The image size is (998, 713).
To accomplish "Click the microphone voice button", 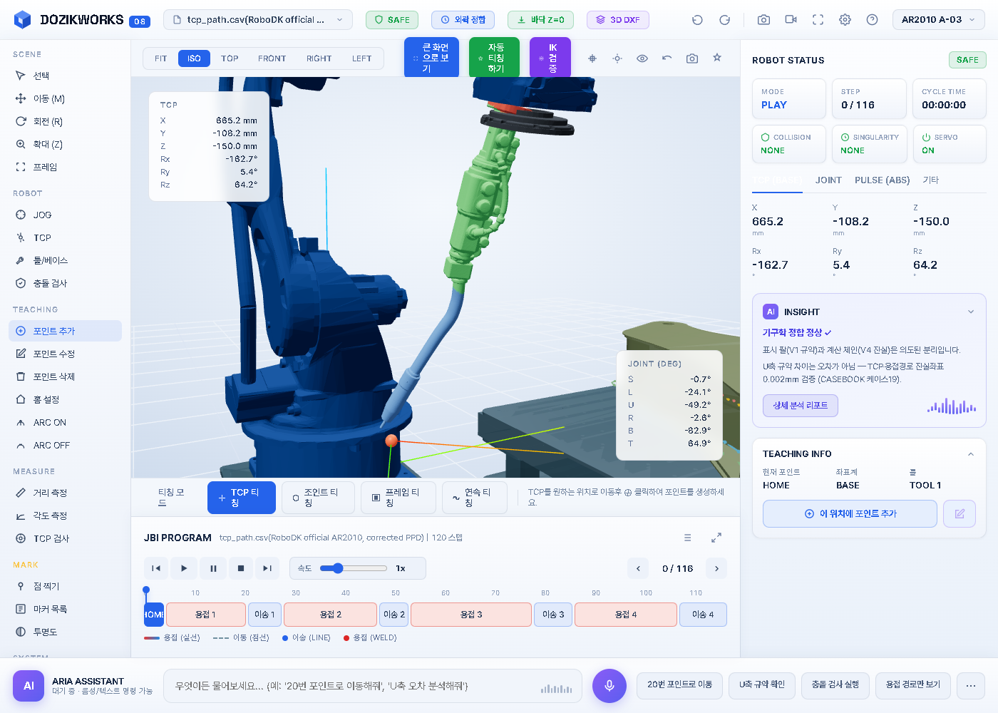I will 609,686.
